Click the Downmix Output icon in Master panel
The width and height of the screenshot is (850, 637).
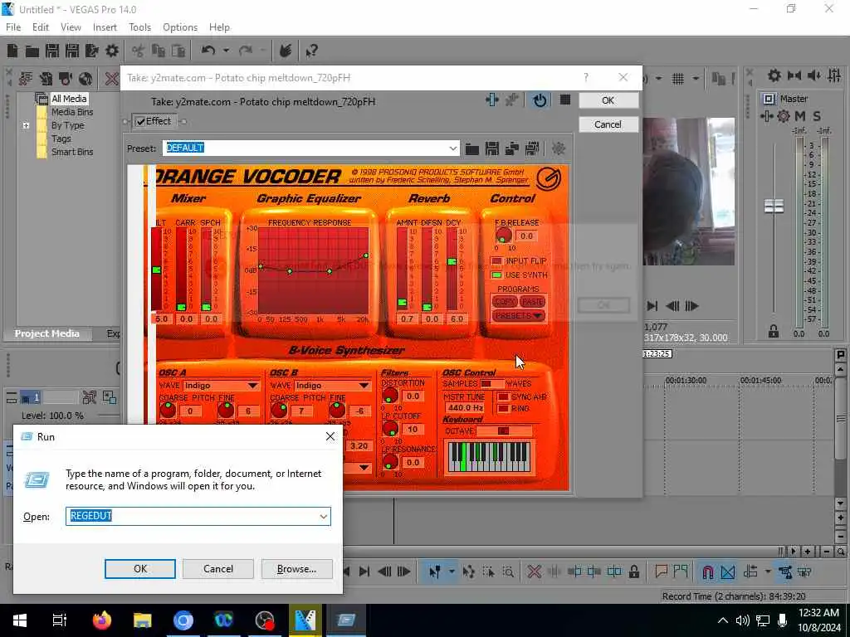pos(794,75)
